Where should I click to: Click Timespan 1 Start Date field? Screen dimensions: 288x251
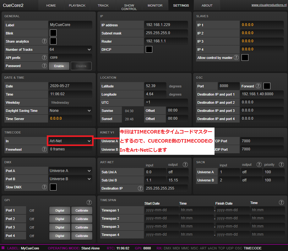(161, 210)
